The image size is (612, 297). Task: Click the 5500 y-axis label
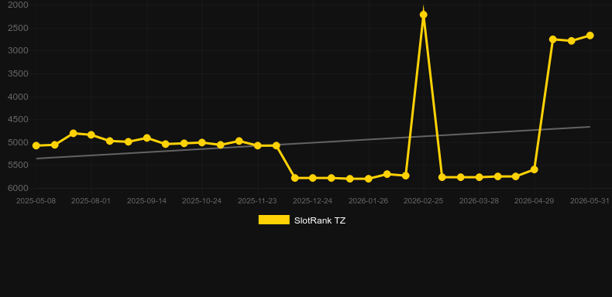(18, 166)
